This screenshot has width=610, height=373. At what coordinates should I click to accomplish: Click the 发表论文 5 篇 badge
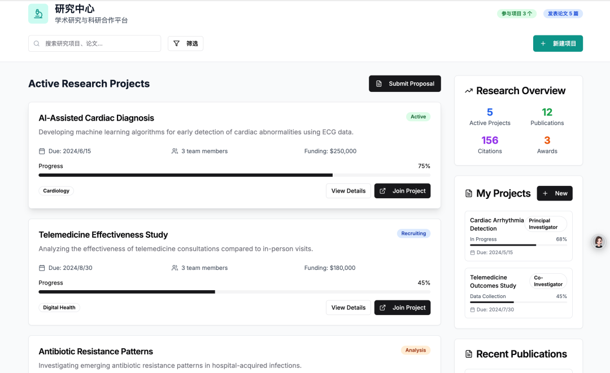(x=563, y=14)
